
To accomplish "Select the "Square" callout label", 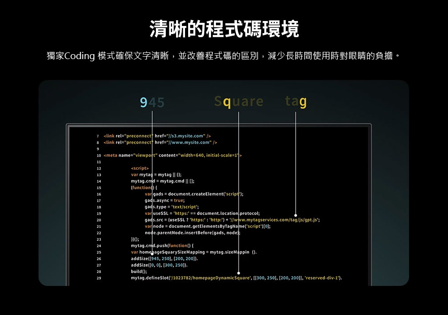I will (239, 102).
